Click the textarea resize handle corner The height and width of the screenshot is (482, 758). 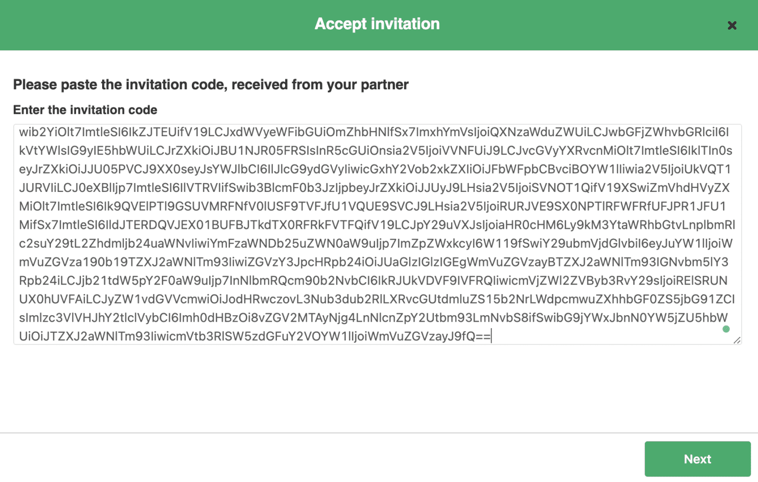(x=737, y=340)
